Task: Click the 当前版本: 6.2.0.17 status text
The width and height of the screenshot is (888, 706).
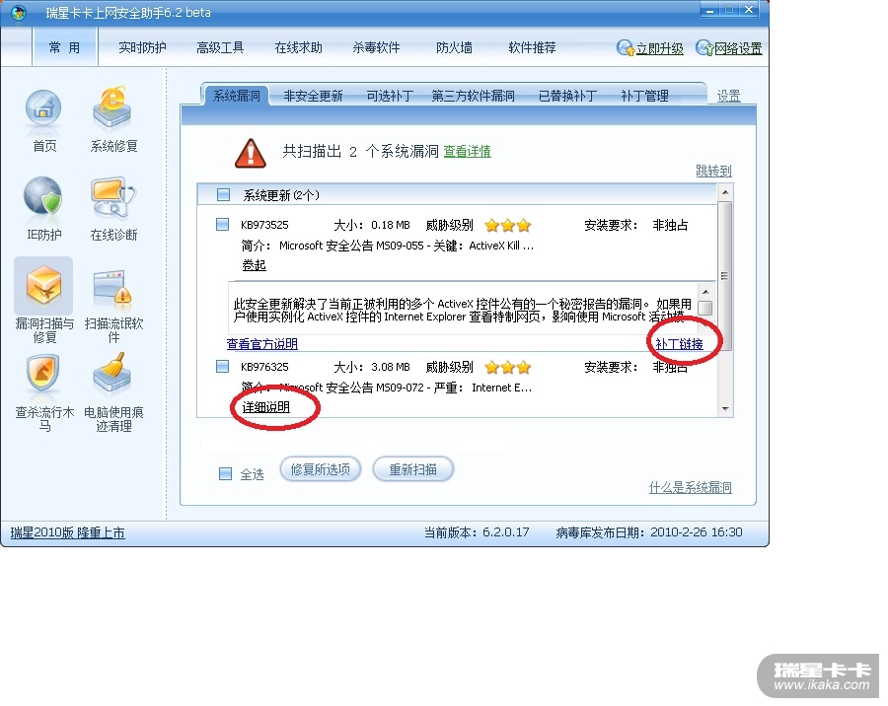Action: pyautogui.click(x=477, y=532)
